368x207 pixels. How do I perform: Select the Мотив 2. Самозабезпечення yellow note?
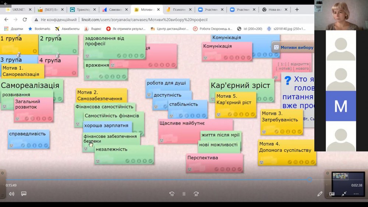tap(102, 96)
